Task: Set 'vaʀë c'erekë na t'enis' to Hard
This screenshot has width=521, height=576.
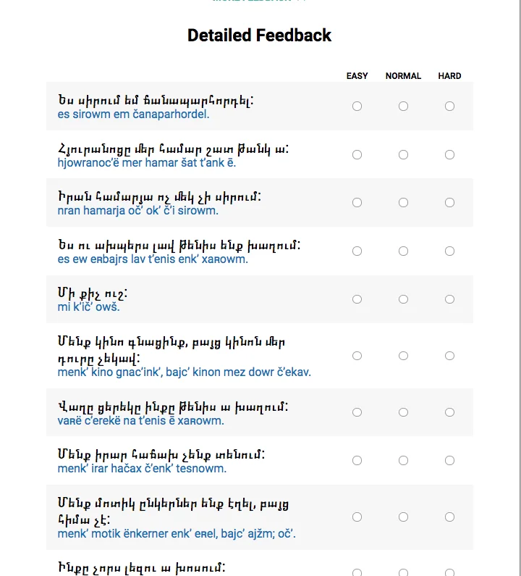Action: click(449, 412)
